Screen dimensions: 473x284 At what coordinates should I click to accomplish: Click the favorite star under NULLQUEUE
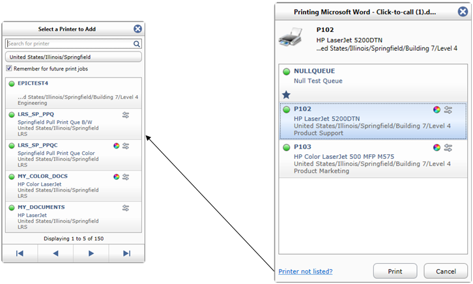pos(286,95)
